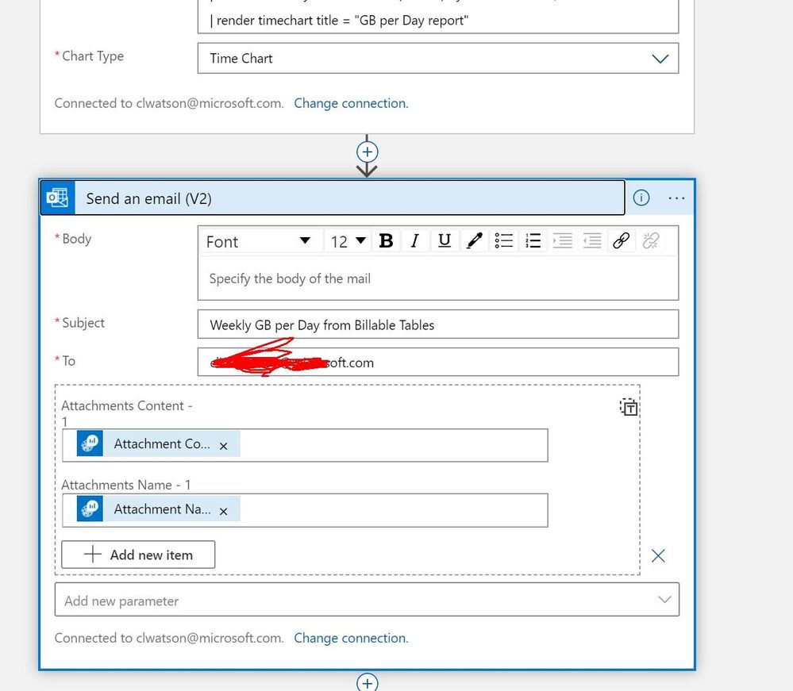The width and height of the screenshot is (793, 691).
Task: Click into the email body text area
Action: coord(438,278)
